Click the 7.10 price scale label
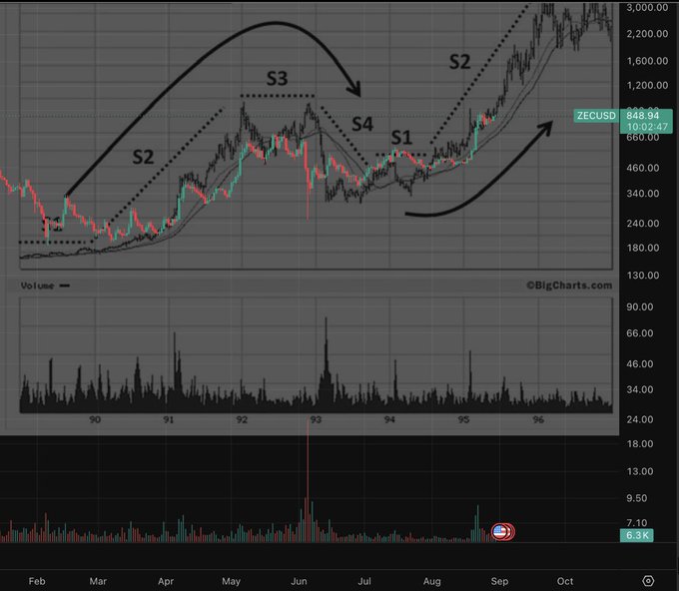This screenshot has width=679, height=591. tap(637, 522)
